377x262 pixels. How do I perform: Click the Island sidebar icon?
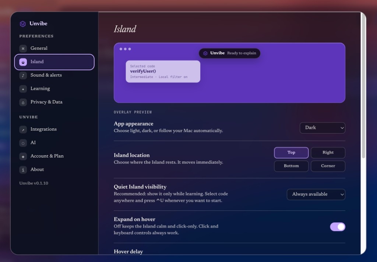click(x=23, y=62)
